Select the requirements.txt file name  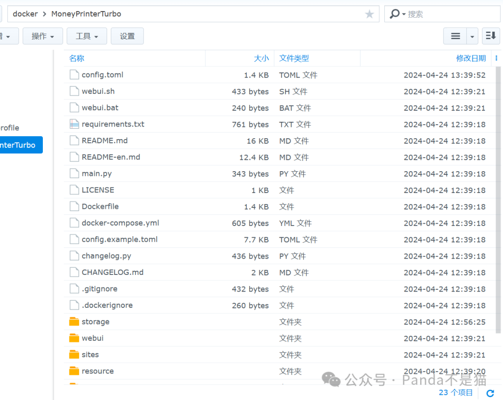pos(113,124)
